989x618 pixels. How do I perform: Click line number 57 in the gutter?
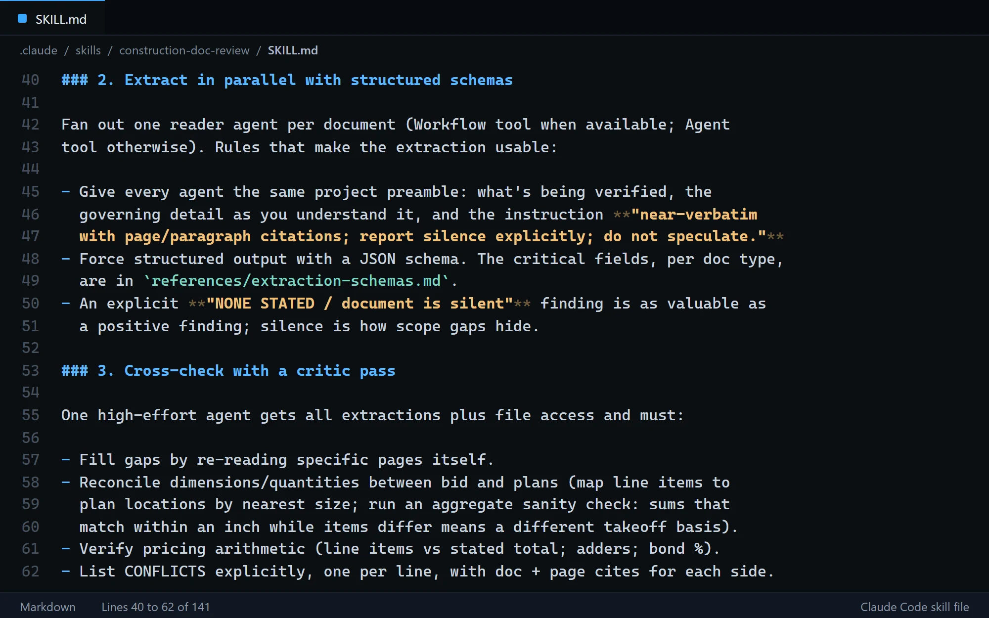31,460
